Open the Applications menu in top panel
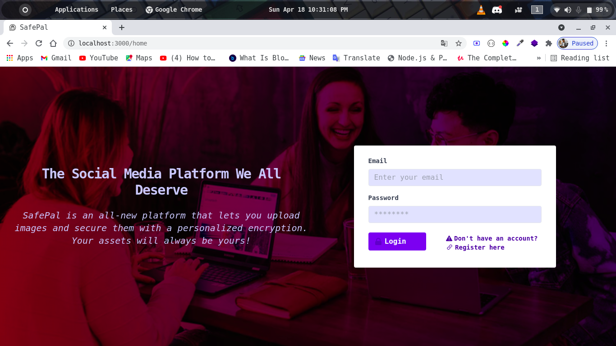 (76, 9)
